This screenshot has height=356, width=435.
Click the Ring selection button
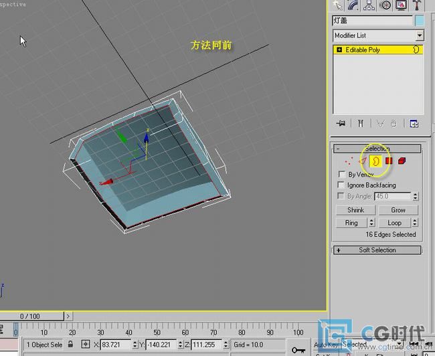[x=351, y=223]
